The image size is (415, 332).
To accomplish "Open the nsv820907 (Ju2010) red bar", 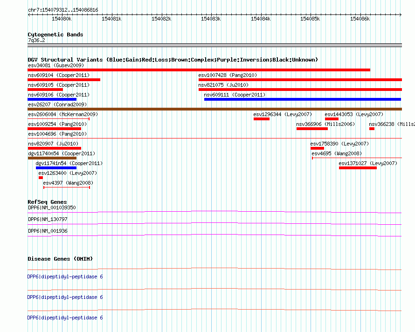I will tap(54, 148).
